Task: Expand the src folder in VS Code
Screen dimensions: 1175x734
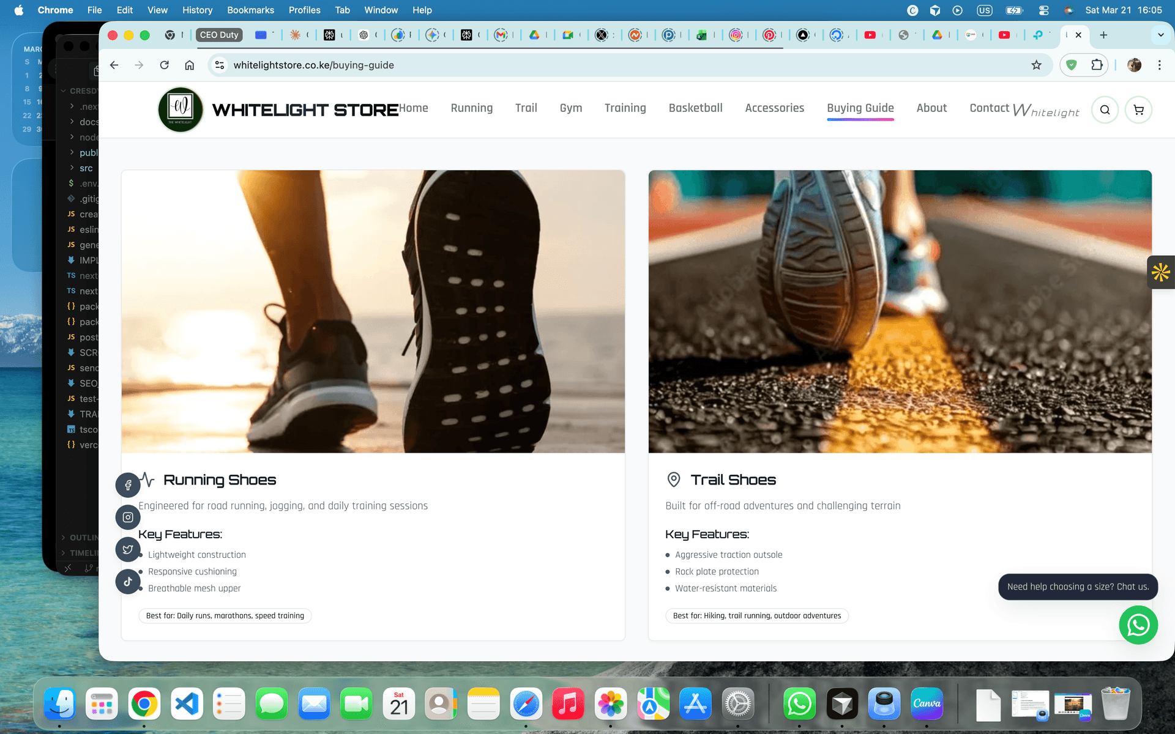Action: click(x=82, y=168)
